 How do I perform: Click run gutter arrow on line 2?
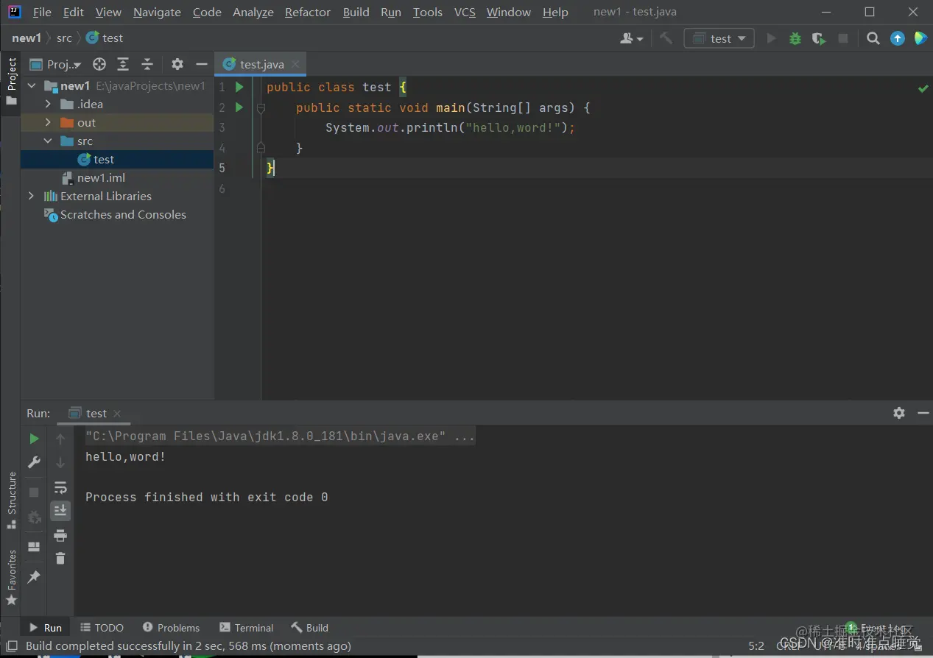coord(239,107)
